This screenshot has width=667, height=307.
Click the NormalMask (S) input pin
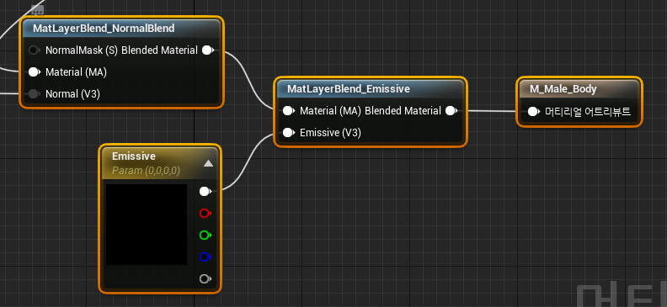[35, 50]
